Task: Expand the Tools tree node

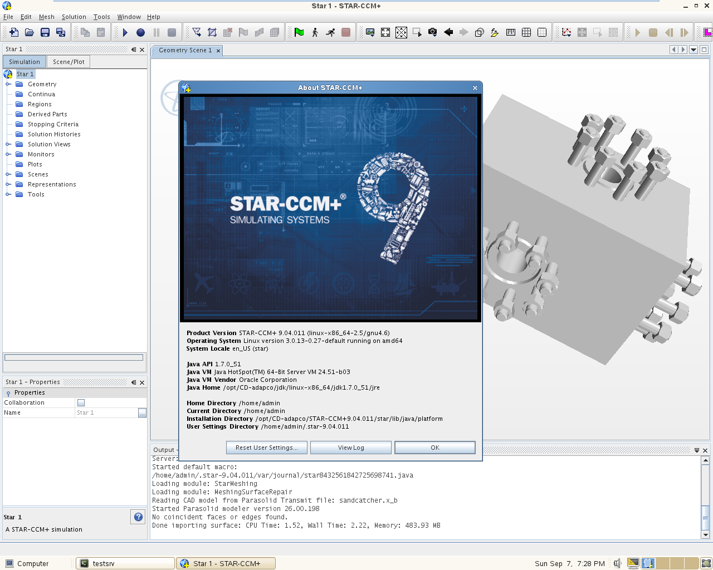Action: pyautogui.click(x=8, y=194)
